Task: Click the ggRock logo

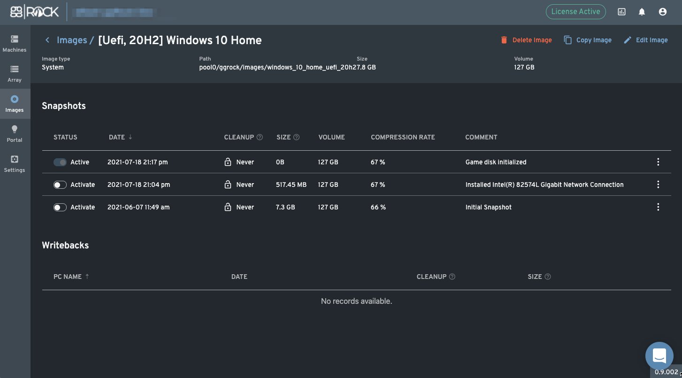Action: [x=35, y=12]
